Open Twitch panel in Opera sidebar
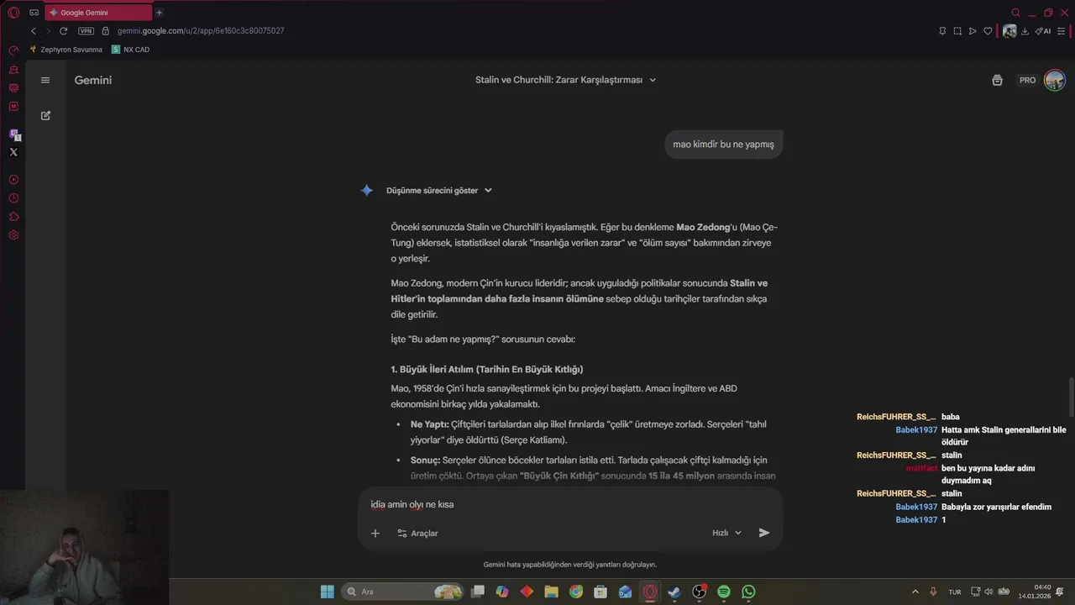Viewport: 1075px width, 605px height. (13, 134)
